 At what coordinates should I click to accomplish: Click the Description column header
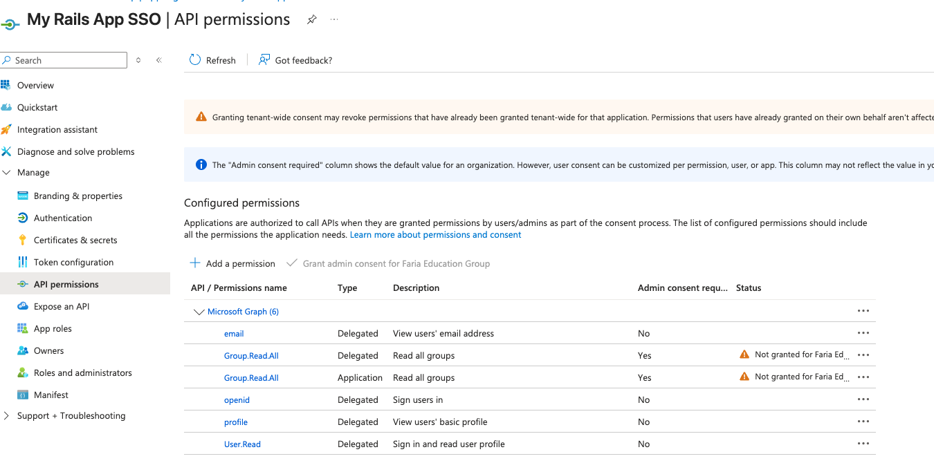coord(416,288)
